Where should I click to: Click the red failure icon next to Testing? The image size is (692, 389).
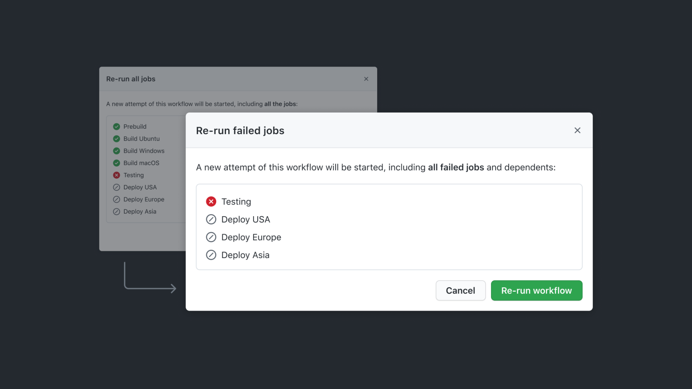tap(211, 201)
